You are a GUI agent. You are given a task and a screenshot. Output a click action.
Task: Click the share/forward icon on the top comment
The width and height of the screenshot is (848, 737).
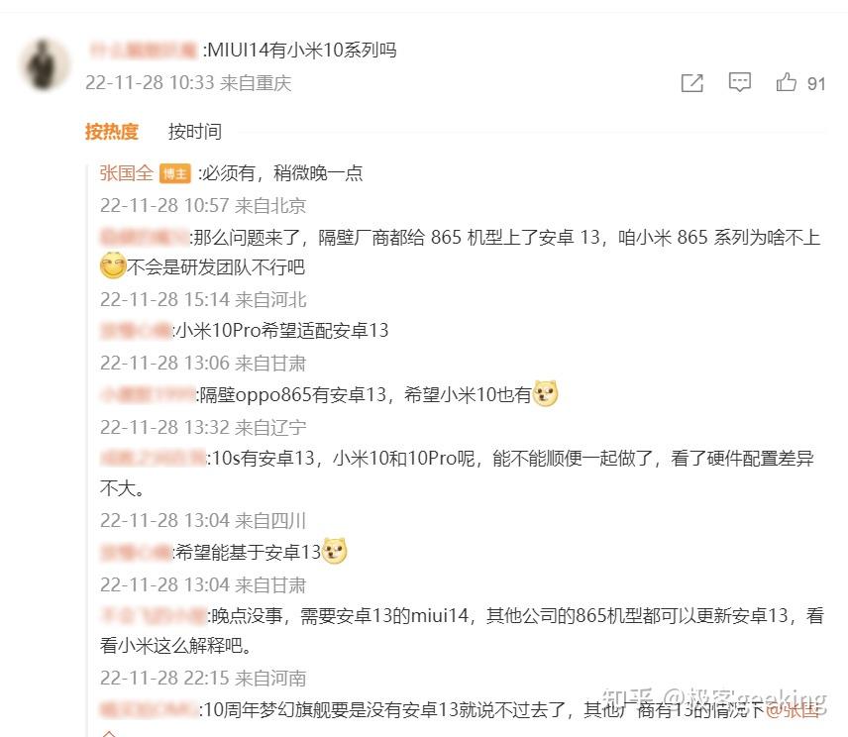click(x=691, y=83)
